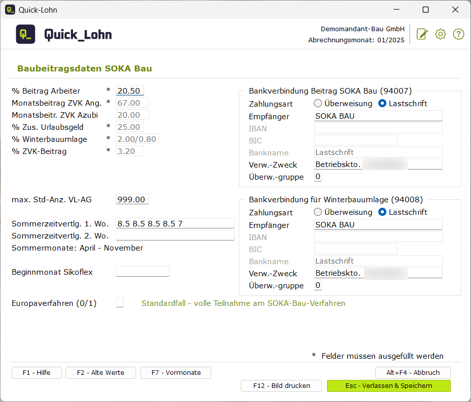Click Alt+F4 - Abbruch button
Image resolution: width=471 pixels, height=402 pixels.
coord(413,373)
